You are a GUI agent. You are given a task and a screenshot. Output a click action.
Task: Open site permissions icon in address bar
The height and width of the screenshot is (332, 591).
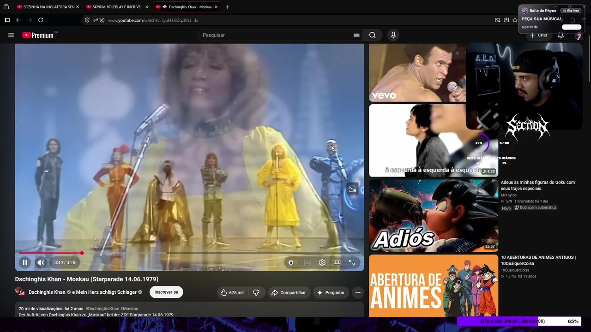96,20
